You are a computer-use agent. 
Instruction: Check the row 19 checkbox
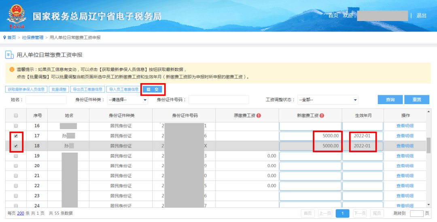point(16,156)
